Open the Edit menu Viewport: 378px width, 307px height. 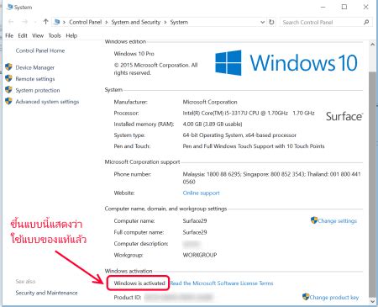[23, 35]
